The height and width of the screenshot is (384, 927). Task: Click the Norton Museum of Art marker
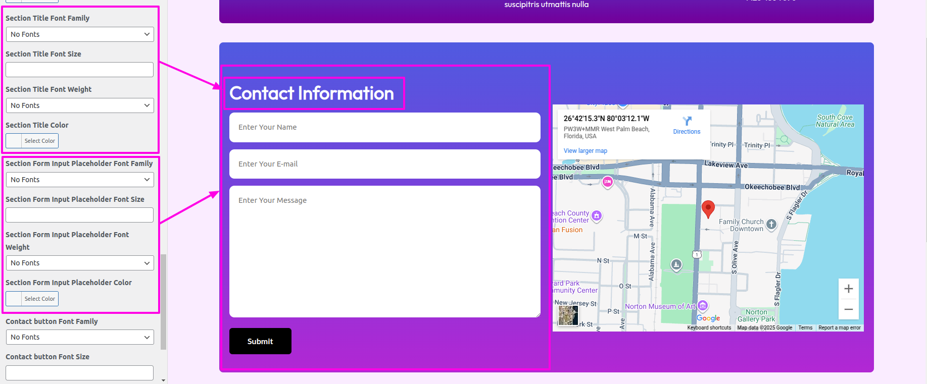(703, 306)
